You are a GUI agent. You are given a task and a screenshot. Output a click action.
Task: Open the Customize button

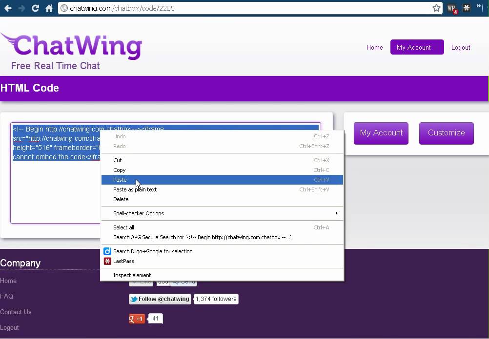[x=446, y=133]
